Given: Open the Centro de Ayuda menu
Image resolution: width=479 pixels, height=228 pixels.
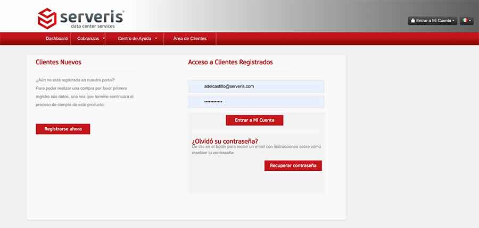Looking at the screenshot, I should click(x=134, y=39).
